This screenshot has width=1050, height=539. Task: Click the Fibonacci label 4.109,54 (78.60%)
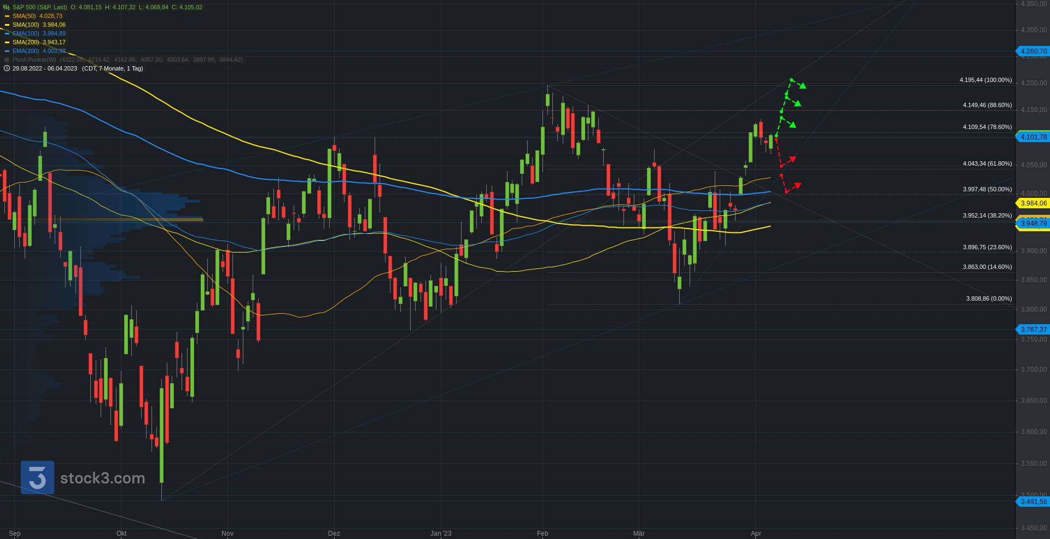(987, 127)
